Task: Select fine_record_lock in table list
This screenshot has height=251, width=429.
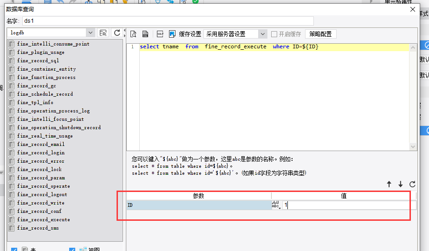Action: (x=39, y=169)
